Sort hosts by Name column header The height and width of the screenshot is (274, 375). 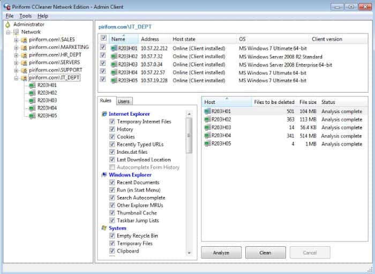124,39
